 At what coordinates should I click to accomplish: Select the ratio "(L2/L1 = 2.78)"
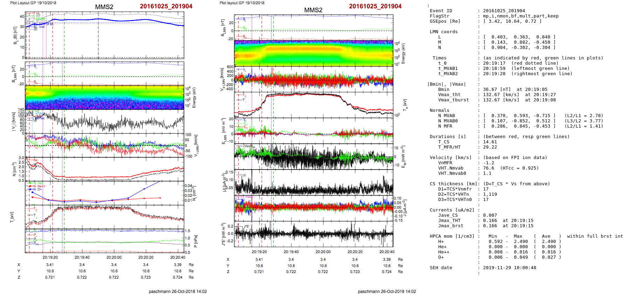coord(584,116)
